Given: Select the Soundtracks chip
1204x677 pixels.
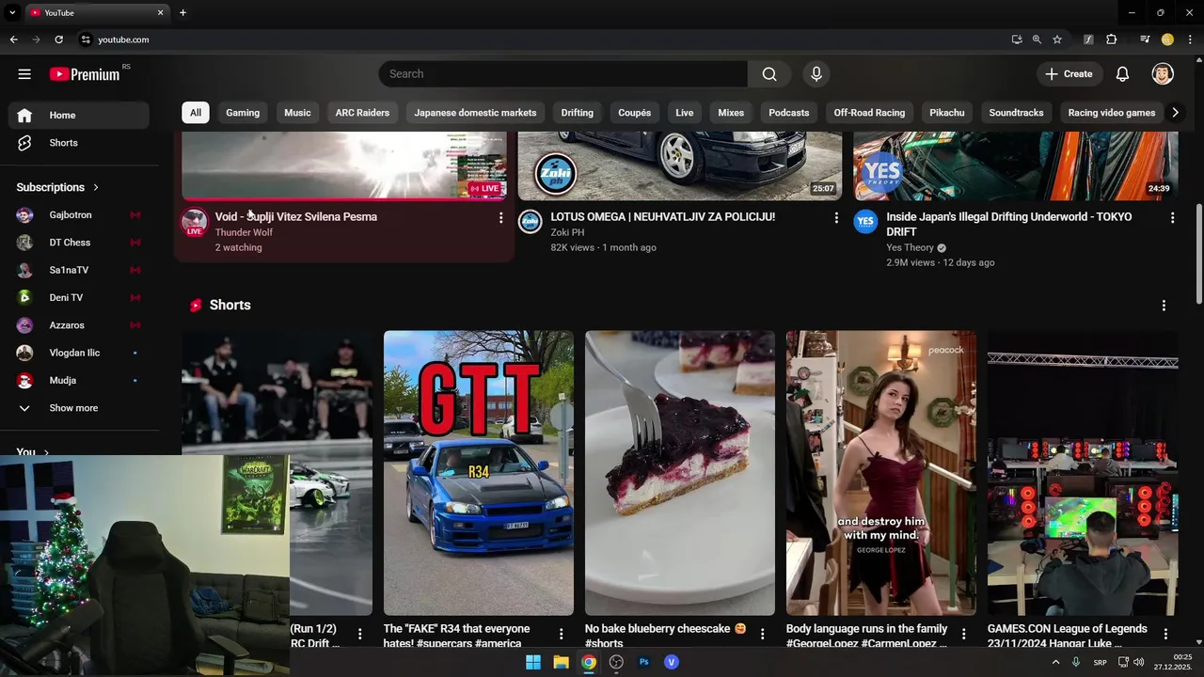Looking at the screenshot, I should (x=1016, y=113).
